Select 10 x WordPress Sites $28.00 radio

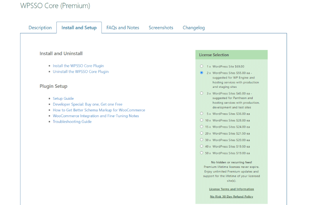(x=201, y=120)
